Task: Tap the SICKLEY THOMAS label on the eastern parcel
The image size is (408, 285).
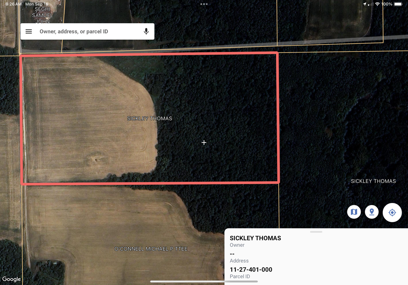Action: pyautogui.click(x=373, y=181)
